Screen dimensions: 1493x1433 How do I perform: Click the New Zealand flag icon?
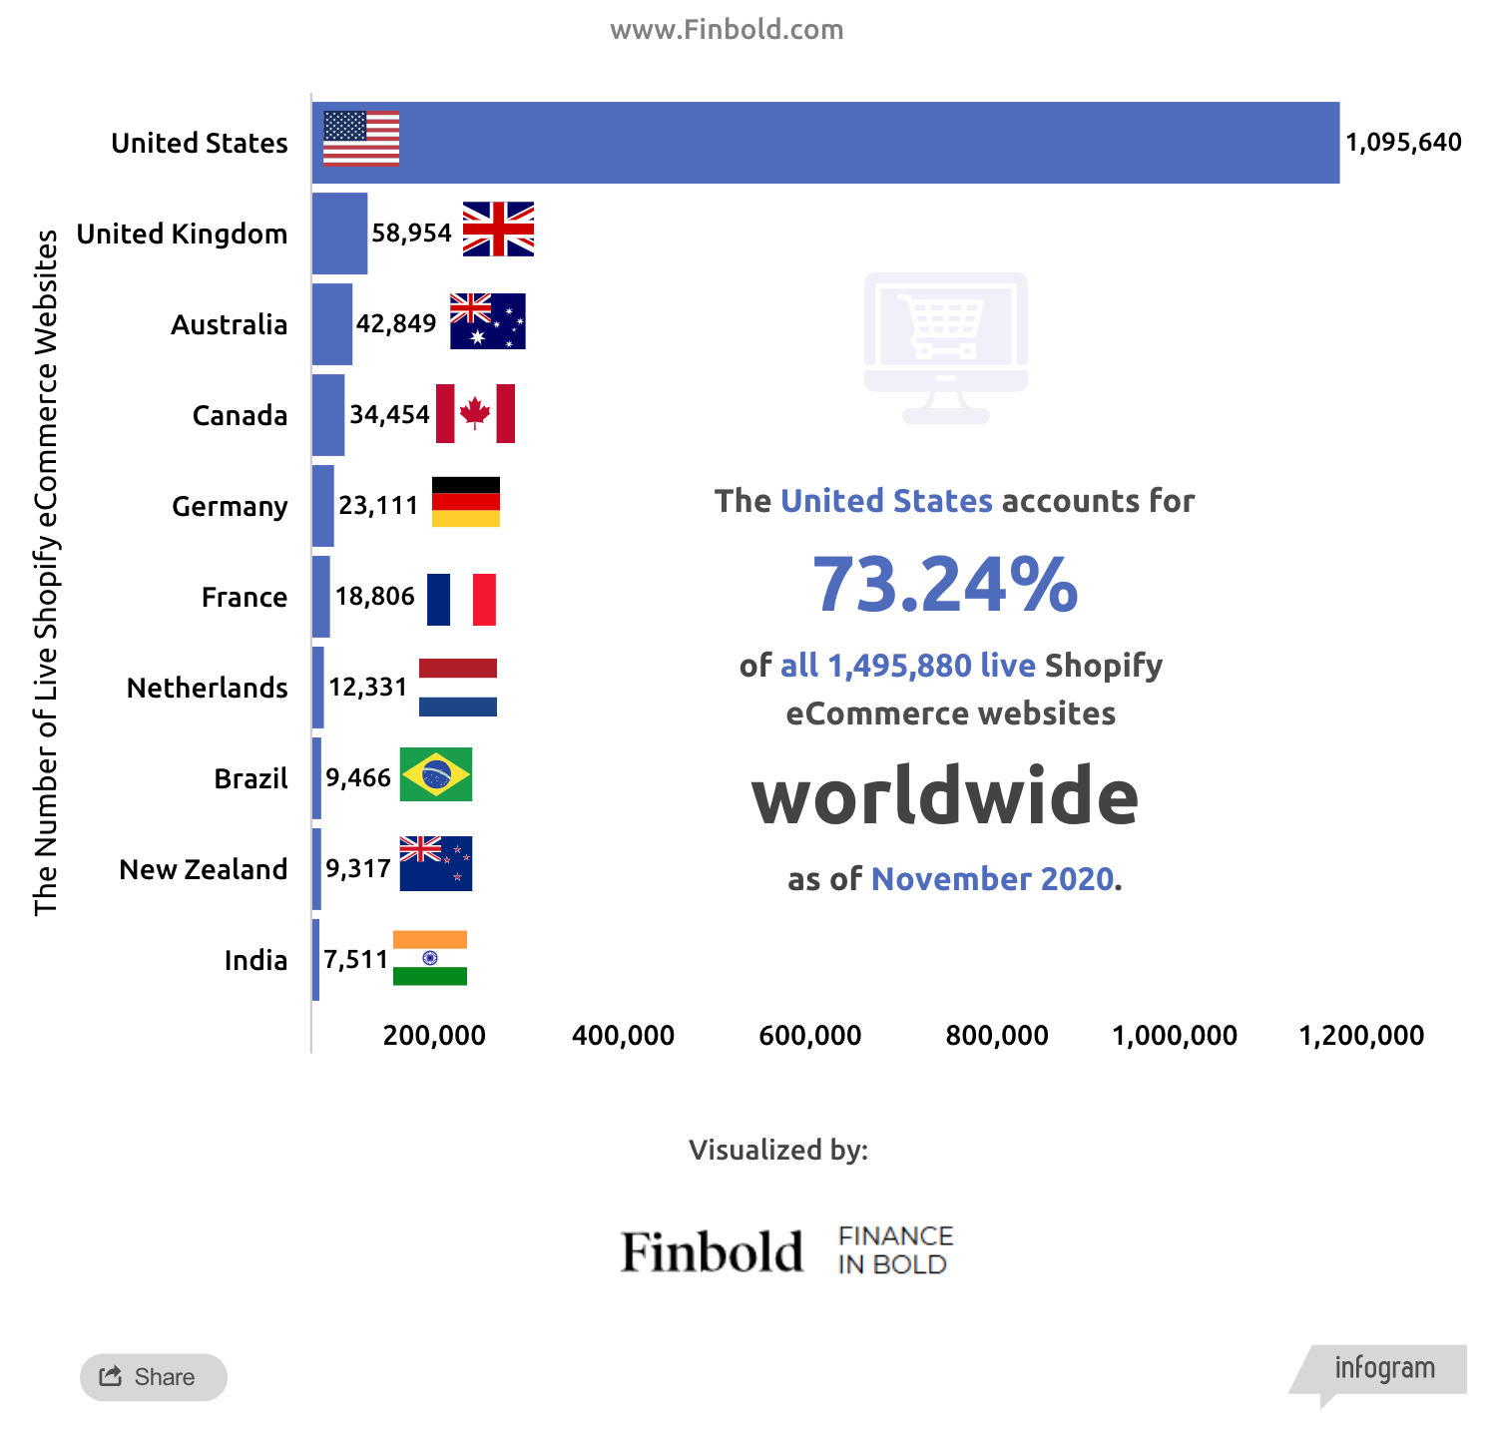coord(436,863)
